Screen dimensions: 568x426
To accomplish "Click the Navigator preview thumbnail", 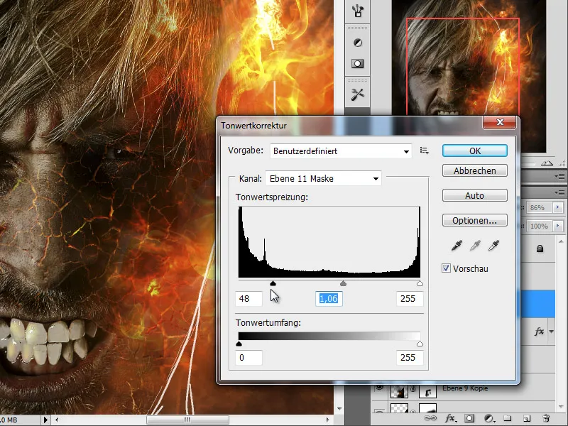I will (469, 76).
